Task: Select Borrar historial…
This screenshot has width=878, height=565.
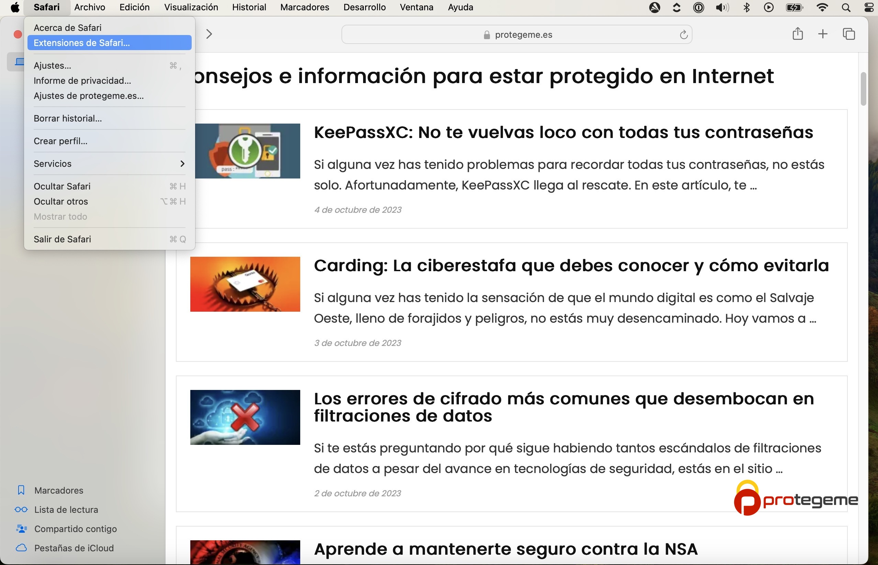Action: click(109, 118)
